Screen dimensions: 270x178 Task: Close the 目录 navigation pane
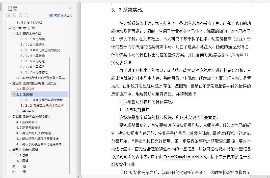(x=70, y=8)
